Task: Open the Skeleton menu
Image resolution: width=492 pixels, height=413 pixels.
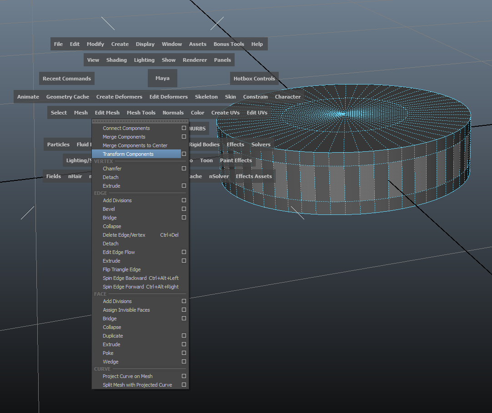Action: pos(206,97)
